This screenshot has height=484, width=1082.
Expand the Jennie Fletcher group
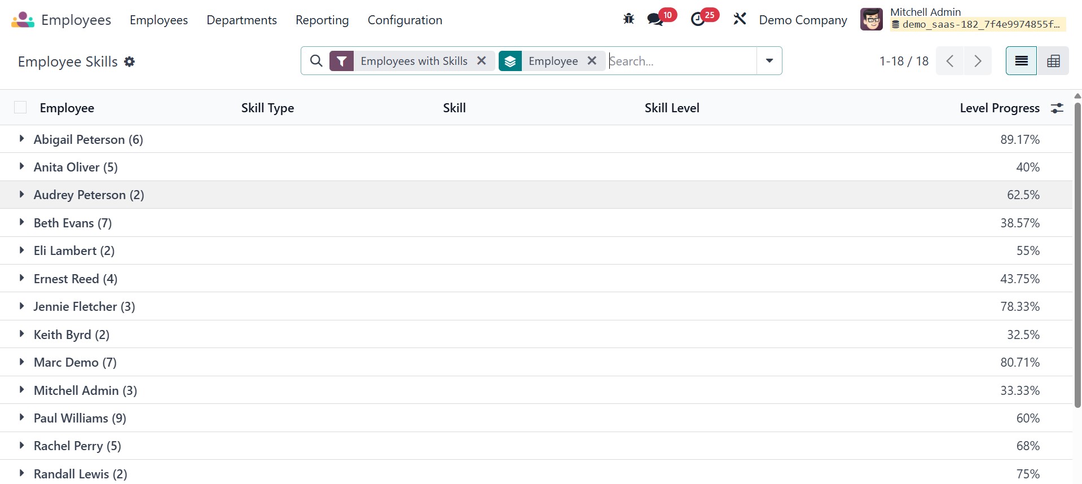pyautogui.click(x=21, y=306)
